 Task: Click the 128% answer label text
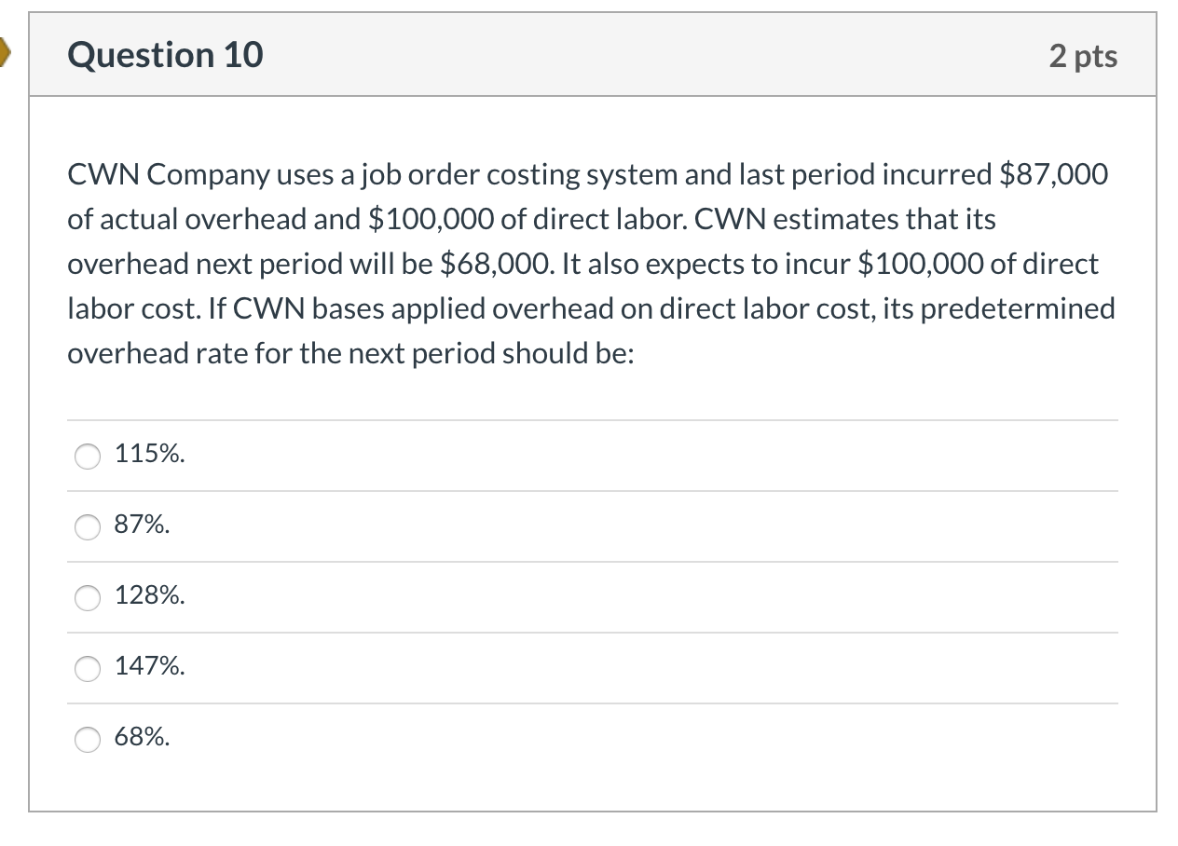pyautogui.click(x=149, y=595)
